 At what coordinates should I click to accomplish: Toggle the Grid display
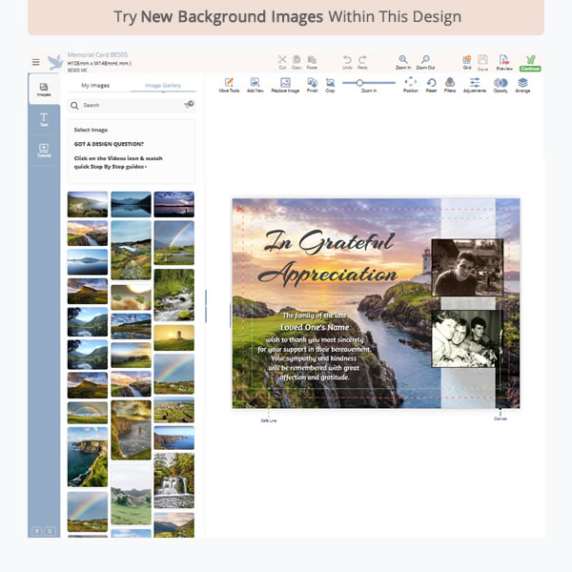(x=467, y=60)
